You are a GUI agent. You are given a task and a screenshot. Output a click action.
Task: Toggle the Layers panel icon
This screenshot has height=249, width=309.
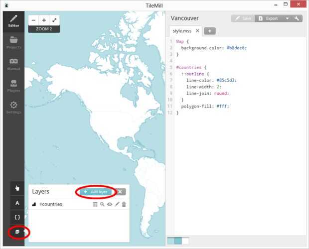(17, 232)
